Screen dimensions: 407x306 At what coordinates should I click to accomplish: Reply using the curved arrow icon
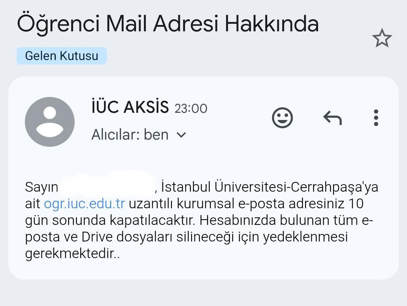coord(332,118)
